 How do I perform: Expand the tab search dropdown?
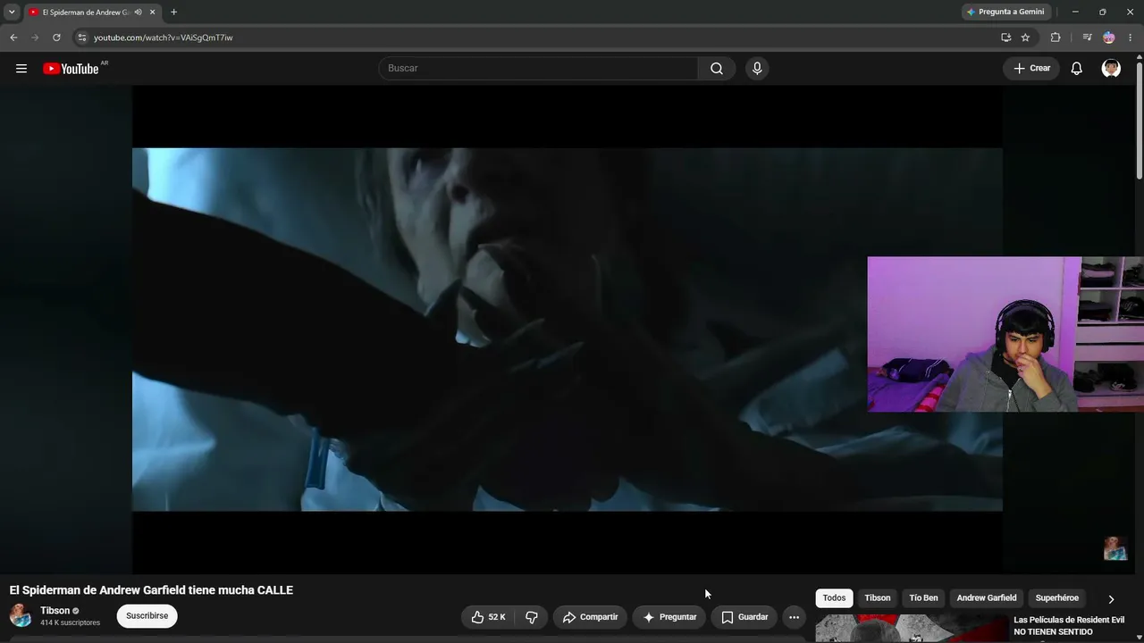[12, 13]
